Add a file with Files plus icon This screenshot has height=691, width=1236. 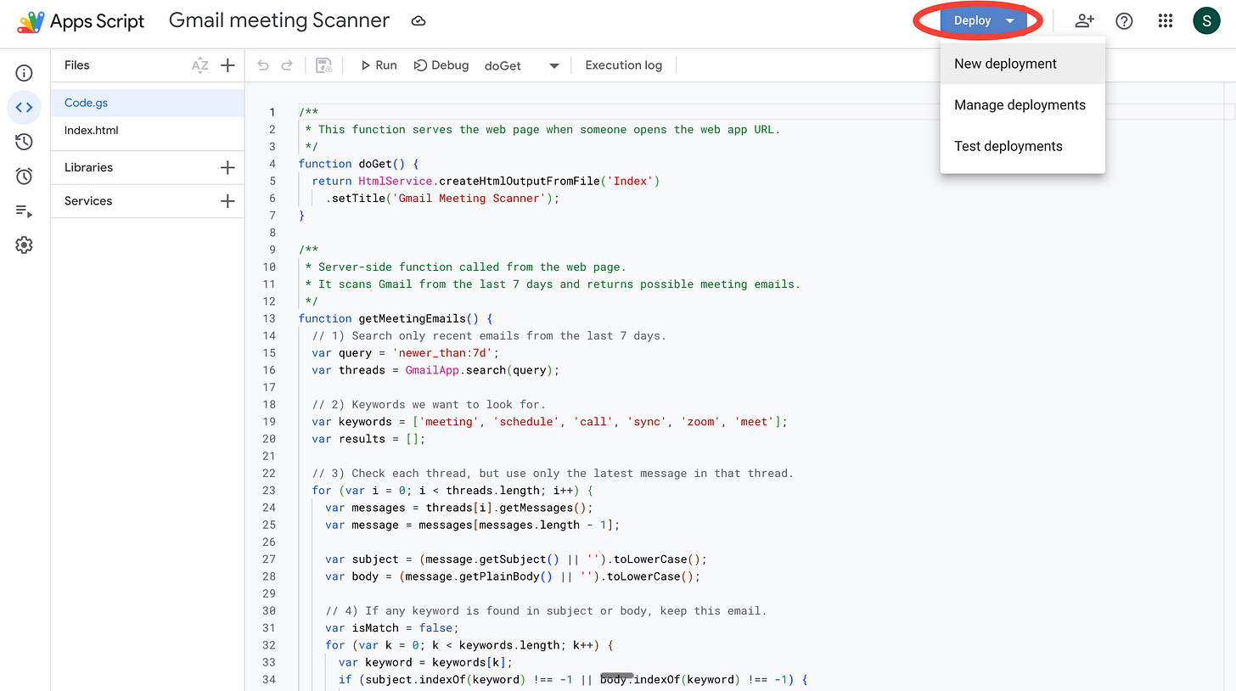pos(228,65)
